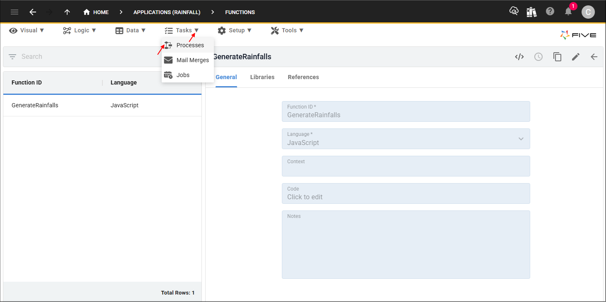
Task: Select Mail Merges menu item
Action: pyautogui.click(x=188, y=60)
